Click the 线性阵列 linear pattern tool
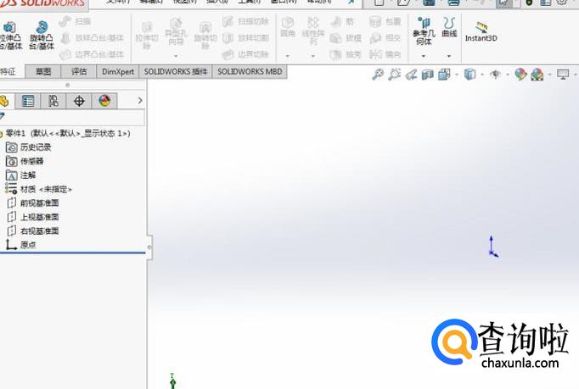The image size is (579, 389). (x=313, y=31)
